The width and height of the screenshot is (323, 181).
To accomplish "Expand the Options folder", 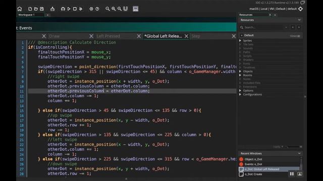I will coord(240,90).
